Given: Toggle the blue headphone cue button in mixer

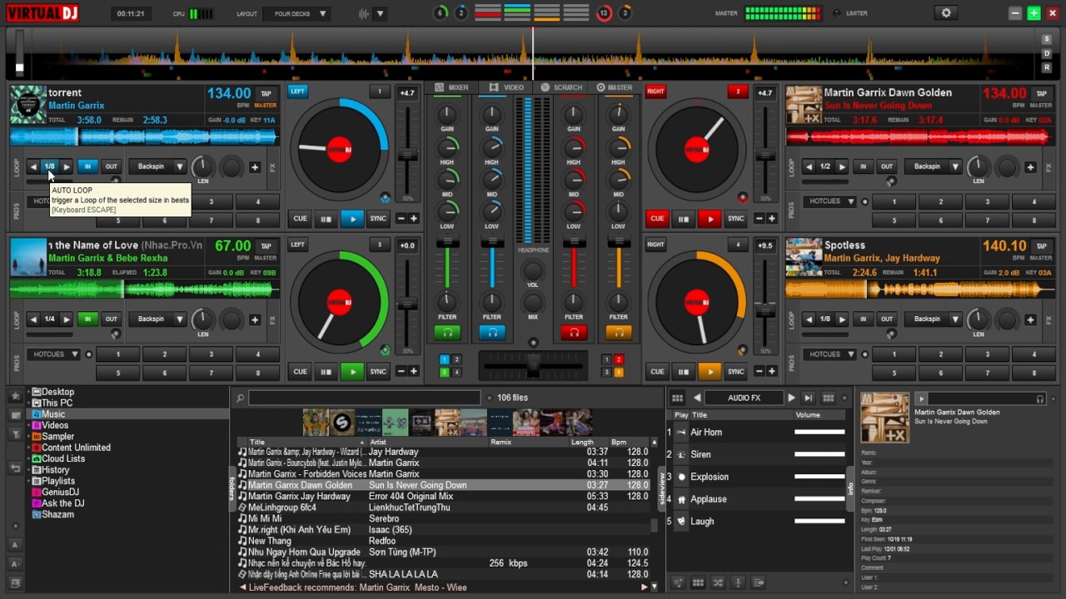Looking at the screenshot, I should click(x=492, y=333).
